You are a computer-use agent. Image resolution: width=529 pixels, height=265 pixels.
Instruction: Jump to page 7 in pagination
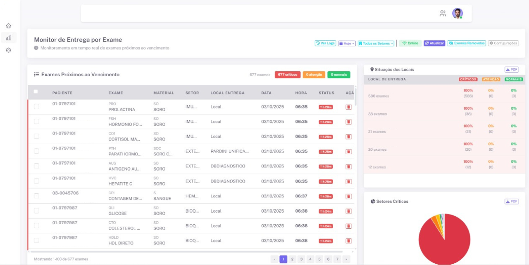[337, 259]
